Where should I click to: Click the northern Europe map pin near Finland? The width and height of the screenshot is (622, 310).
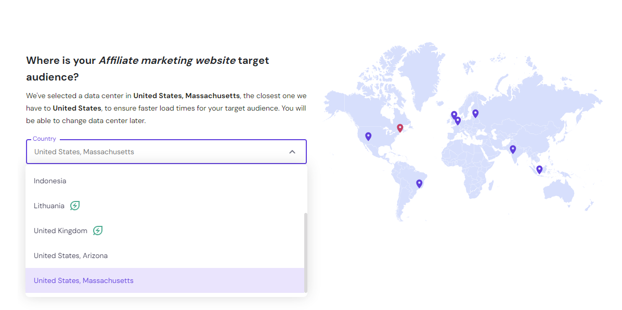coord(475,113)
